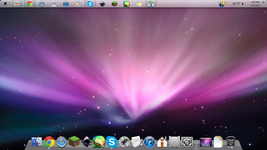Open the Mac Pro computer icon in dock
267x150 pixels.
pyautogui.click(x=174, y=141)
